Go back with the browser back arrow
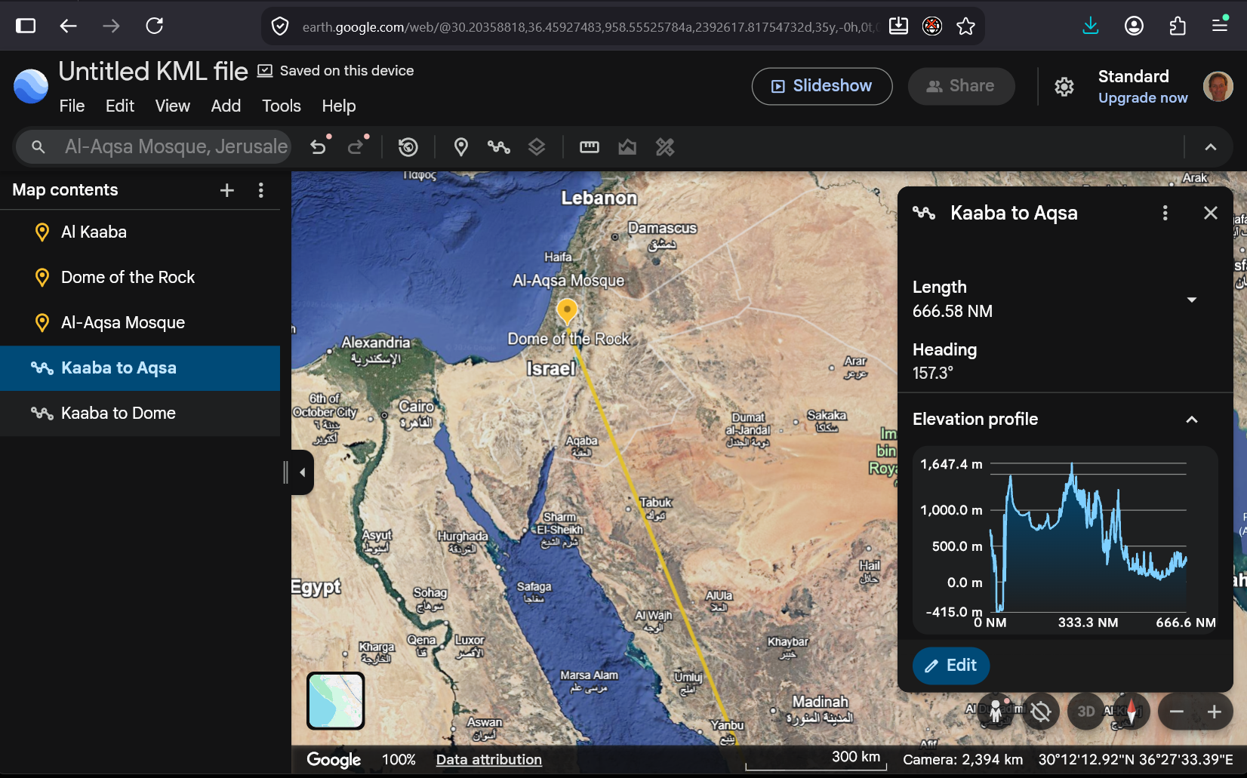The width and height of the screenshot is (1247, 778). pos(69,26)
